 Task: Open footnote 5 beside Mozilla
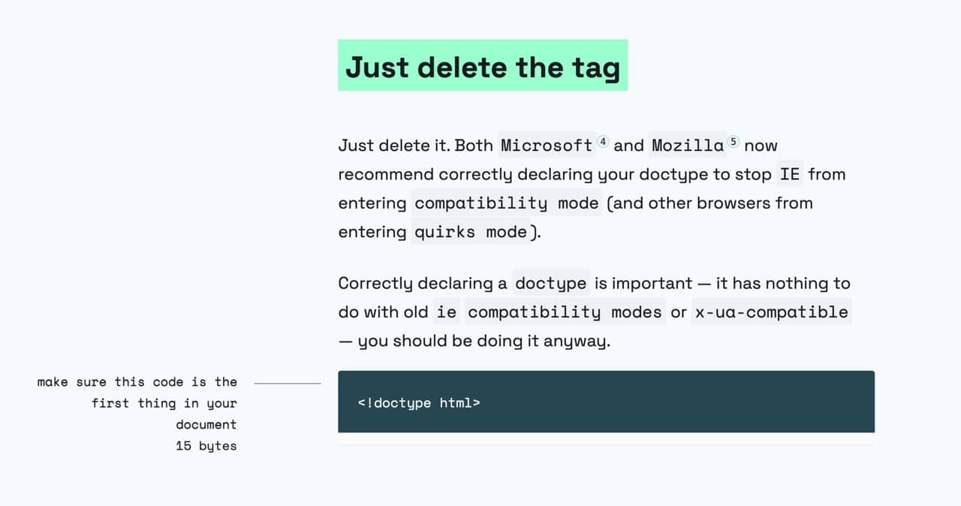[734, 141]
